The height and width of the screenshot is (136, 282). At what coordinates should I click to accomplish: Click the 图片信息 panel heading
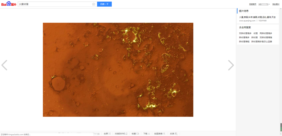coord(244,11)
